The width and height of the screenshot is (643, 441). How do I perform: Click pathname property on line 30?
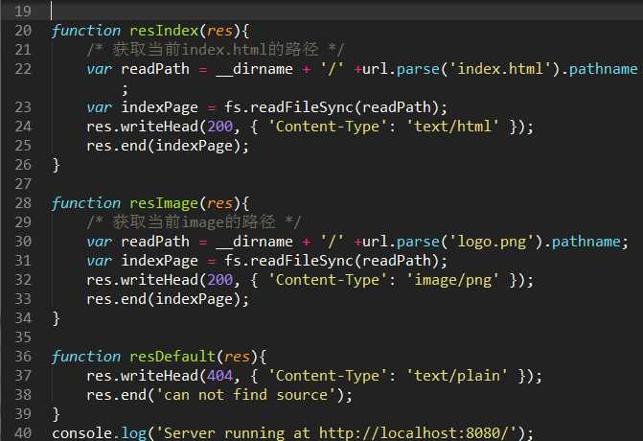(x=586, y=242)
